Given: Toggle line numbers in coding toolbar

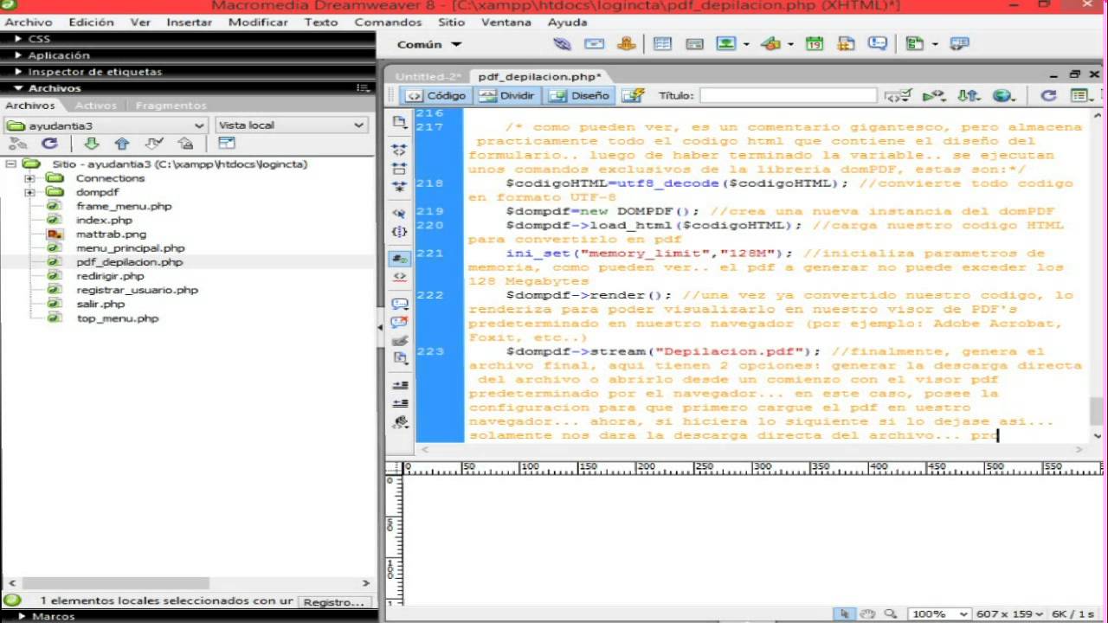Looking at the screenshot, I should pyautogui.click(x=399, y=258).
